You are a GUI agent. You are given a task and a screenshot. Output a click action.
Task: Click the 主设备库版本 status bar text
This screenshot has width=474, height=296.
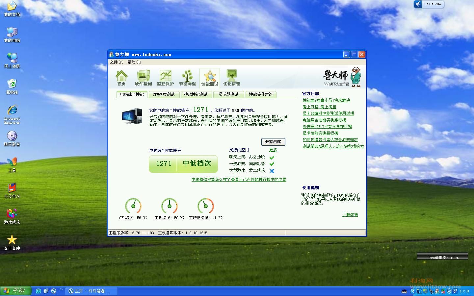183,233
